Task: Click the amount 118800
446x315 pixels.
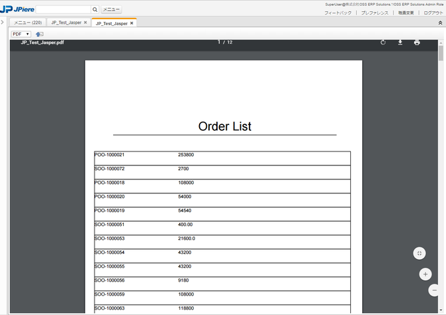Action: pos(186,308)
